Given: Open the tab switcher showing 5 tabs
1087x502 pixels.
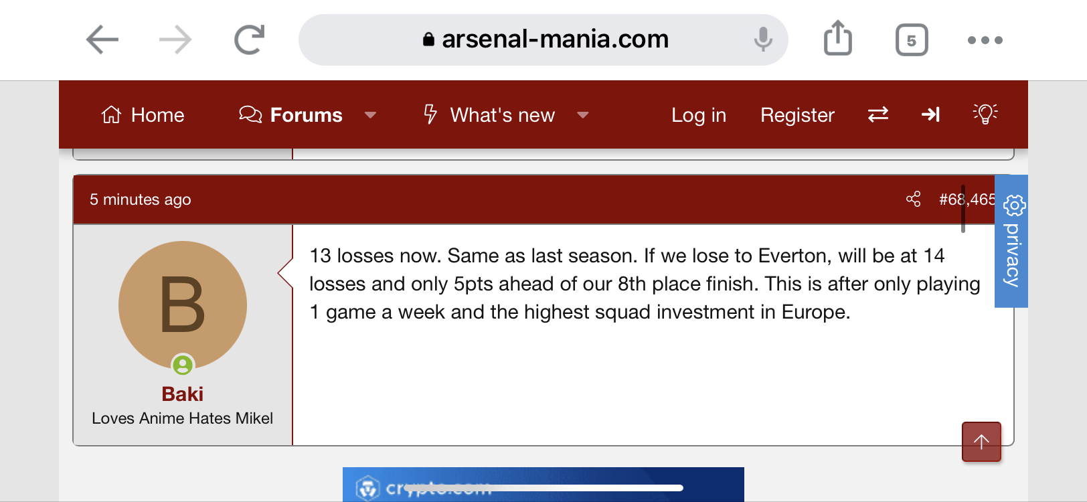Looking at the screenshot, I should [912, 40].
